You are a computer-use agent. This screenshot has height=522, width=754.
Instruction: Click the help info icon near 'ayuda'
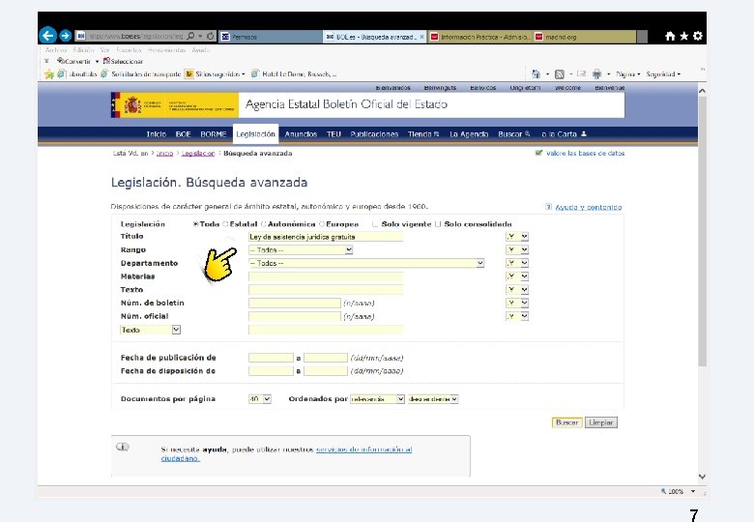click(x=123, y=447)
